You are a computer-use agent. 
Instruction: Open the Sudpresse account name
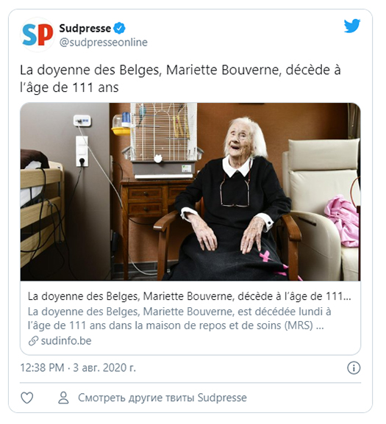(x=85, y=29)
